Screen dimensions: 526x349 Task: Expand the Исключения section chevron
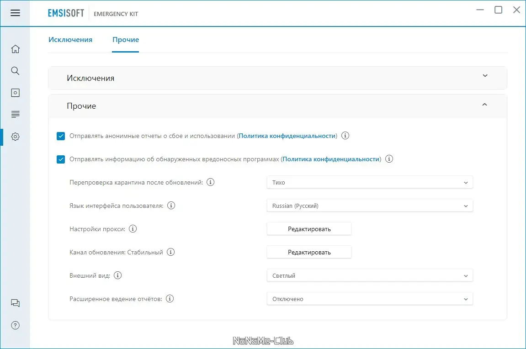click(485, 76)
